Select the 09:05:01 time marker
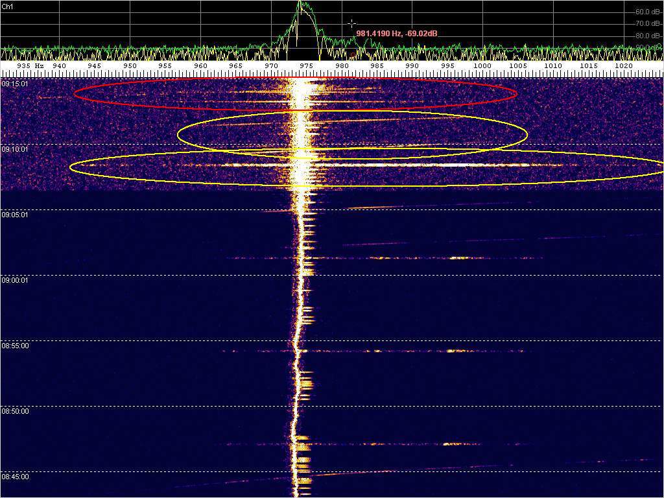Image resolution: width=664 pixels, height=498 pixels. 15,215
